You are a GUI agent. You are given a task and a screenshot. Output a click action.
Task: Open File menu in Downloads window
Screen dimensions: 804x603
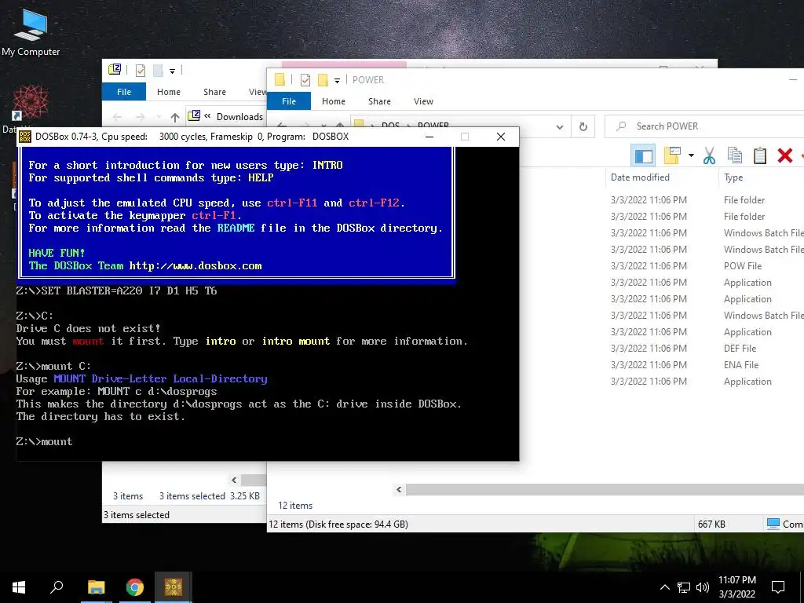[124, 92]
